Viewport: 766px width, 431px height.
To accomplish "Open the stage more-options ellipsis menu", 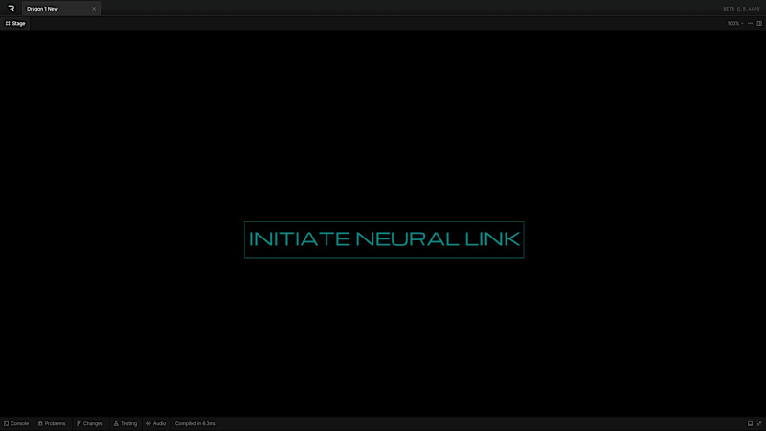I will point(751,23).
